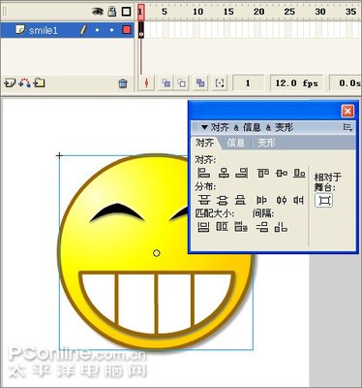
Task: Enable onion skin
Action: (x=166, y=83)
